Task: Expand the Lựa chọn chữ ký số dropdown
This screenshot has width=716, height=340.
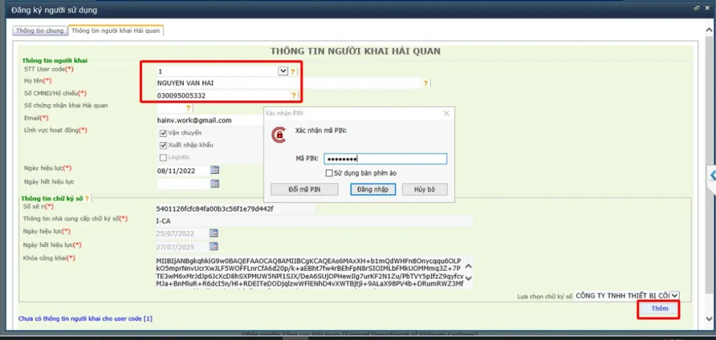Action: pos(675,296)
